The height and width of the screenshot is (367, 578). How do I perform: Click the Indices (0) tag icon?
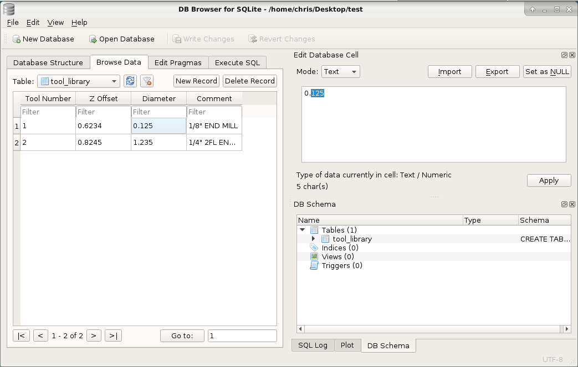coord(314,248)
